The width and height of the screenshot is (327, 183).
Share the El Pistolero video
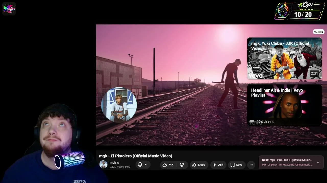199,165
